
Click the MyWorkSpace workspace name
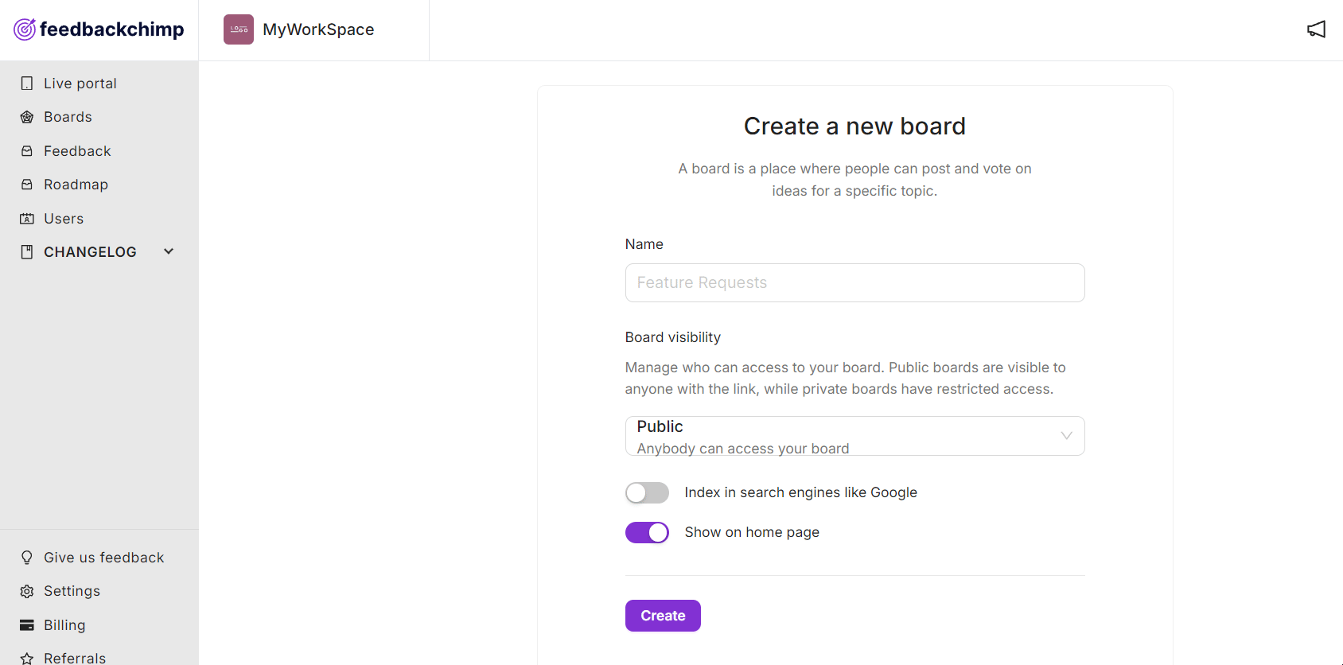(x=318, y=29)
